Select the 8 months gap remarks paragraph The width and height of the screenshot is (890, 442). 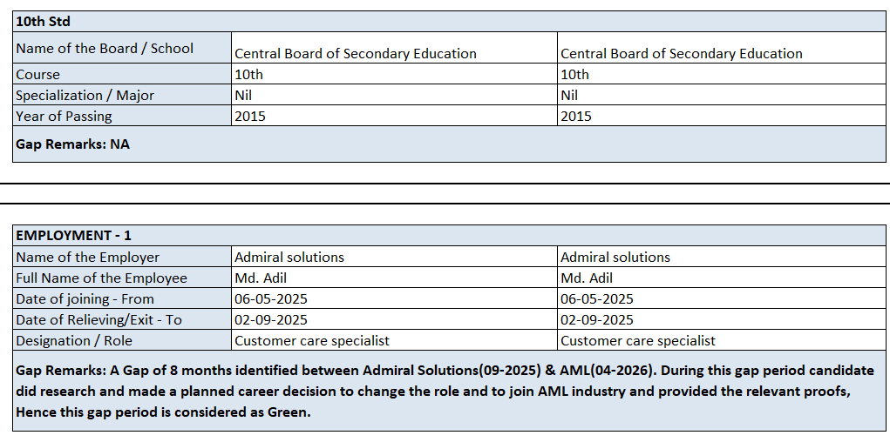[x=449, y=391]
